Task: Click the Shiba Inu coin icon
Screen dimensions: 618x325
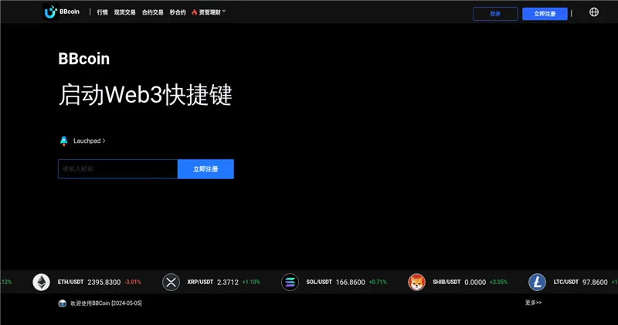Action: tap(416, 282)
